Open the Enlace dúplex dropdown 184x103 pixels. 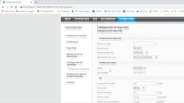(x=139, y=72)
